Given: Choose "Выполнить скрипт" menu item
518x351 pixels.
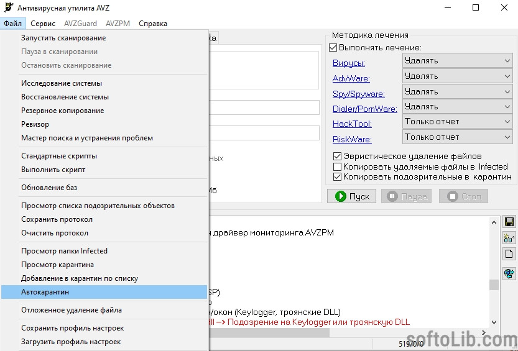Looking at the screenshot, I should [104, 170].
